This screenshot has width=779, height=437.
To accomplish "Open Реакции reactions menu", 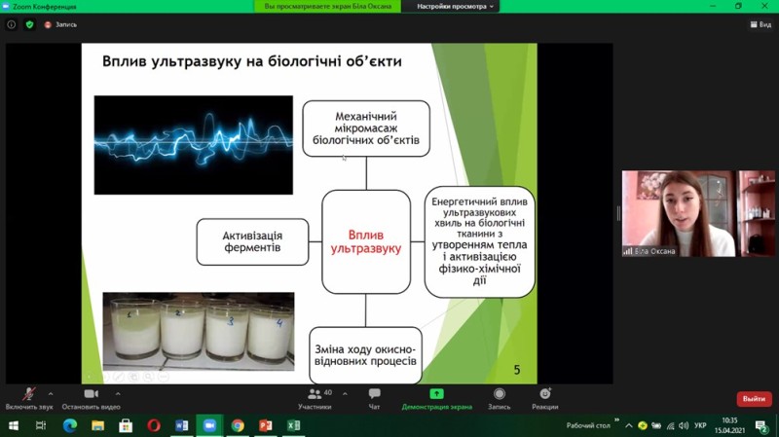I will coord(545,399).
